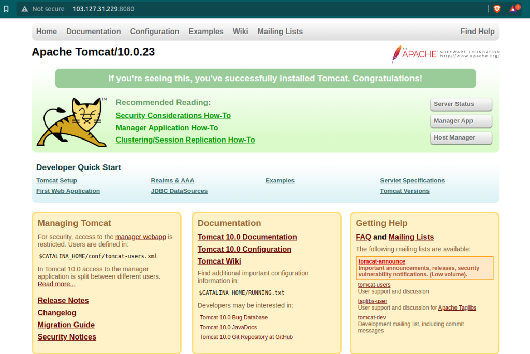
Task: Open the tomcat-users mailing list link
Action: 374,285
